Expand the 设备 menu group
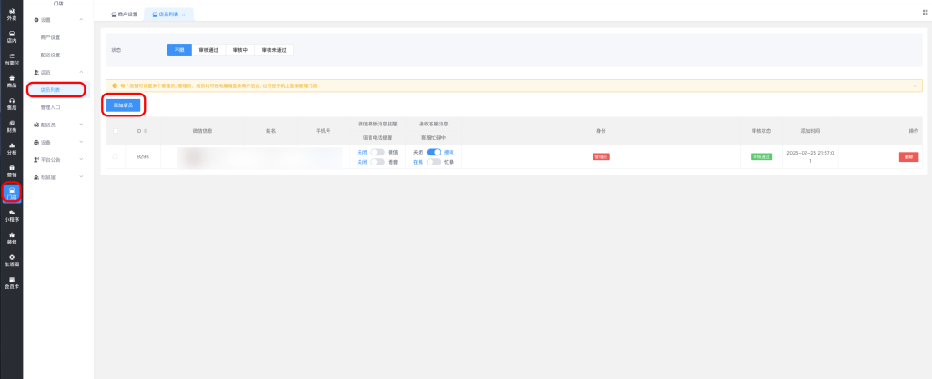Viewport: 932px width, 379px height. click(x=57, y=142)
